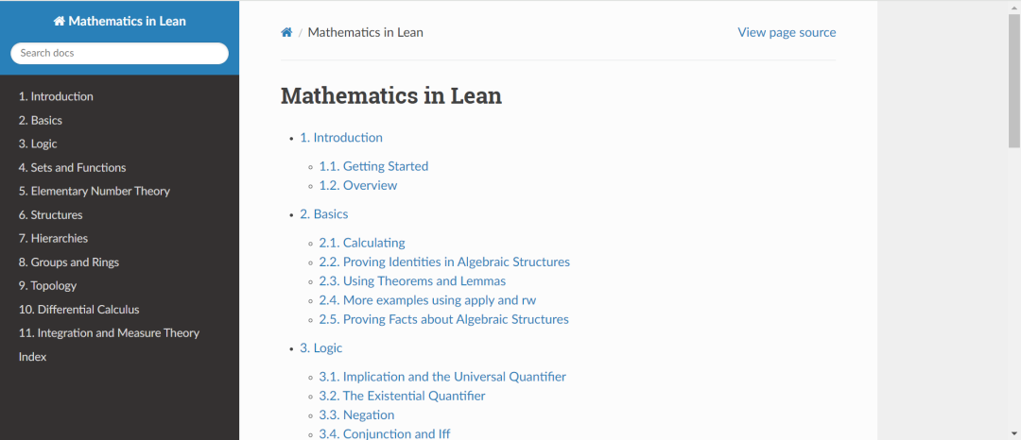Click 3.2. The Existential Quantifier link
Image resolution: width=1021 pixels, height=440 pixels.
pyautogui.click(x=402, y=396)
